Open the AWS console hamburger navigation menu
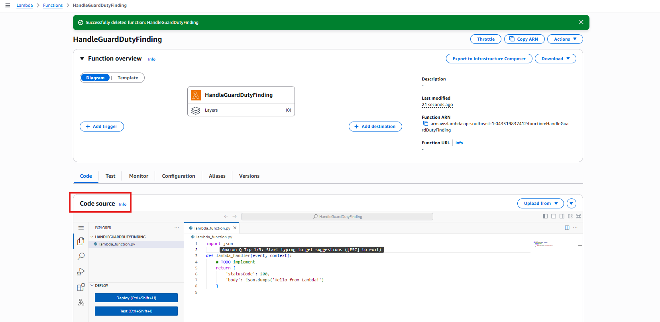660x322 pixels. pyautogui.click(x=8, y=5)
